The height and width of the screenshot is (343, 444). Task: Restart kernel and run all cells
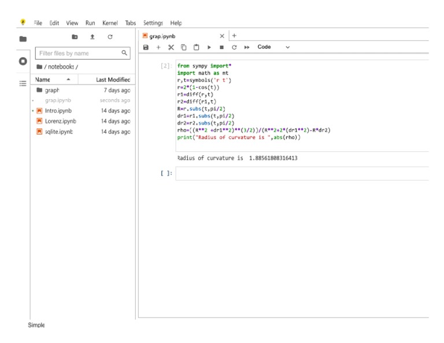247,47
